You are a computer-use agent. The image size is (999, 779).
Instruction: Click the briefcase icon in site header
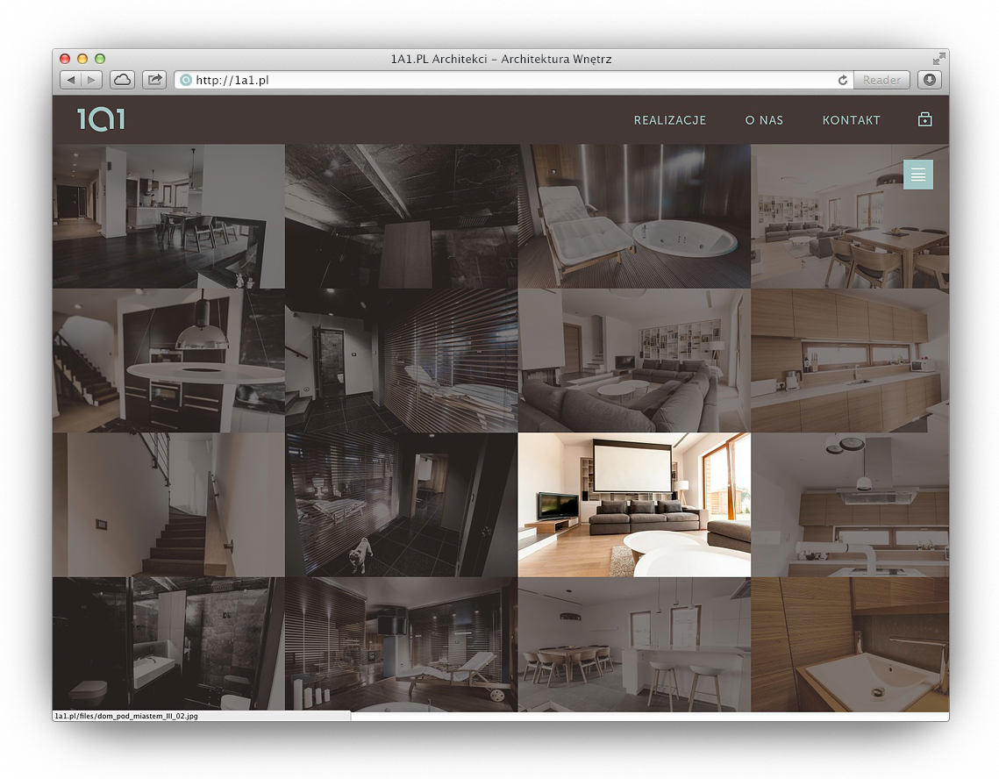click(x=925, y=119)
